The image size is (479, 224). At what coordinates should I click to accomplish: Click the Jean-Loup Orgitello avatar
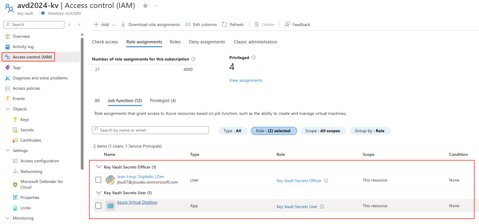click(x=110, y=180)
